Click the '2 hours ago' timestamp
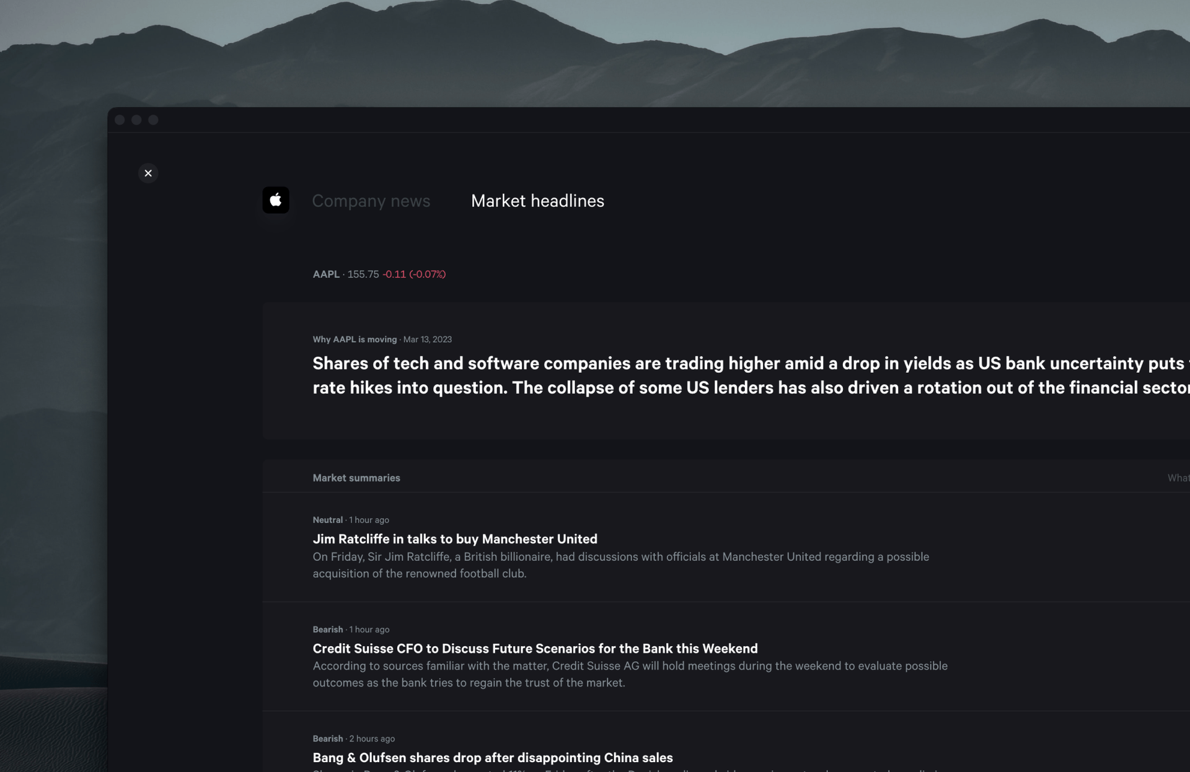The width and height of the screenshot is (1190, 772). pyautogui.click(x=372, y=739)
